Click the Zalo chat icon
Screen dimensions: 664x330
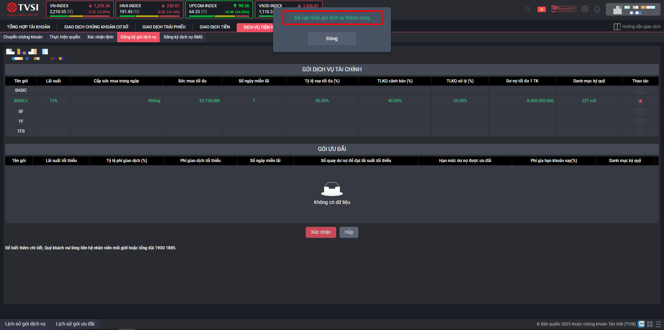[x=641, y=324]
